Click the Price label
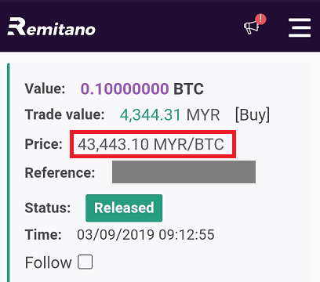The image size is (320, 282). point(44,144)
